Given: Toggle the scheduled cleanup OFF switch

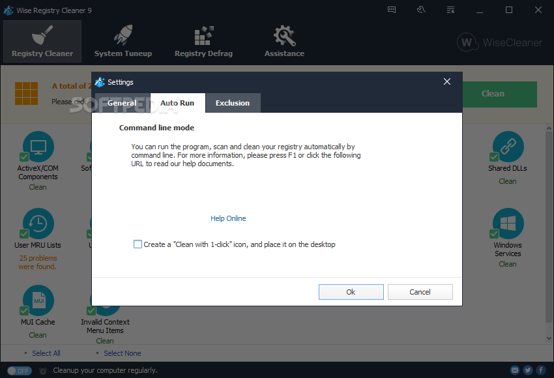Looking at the screenshot, I should point(20,371).
